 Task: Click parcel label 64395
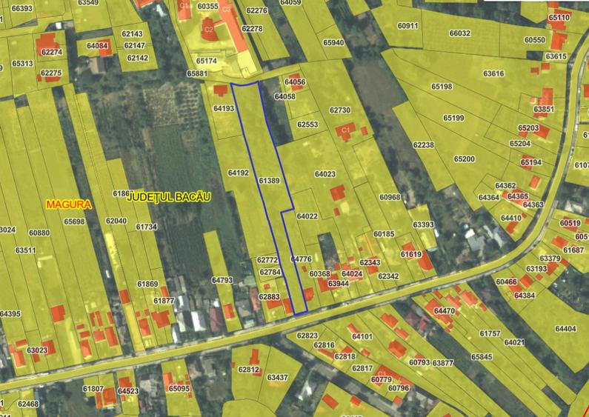click(x=10, y=314)
